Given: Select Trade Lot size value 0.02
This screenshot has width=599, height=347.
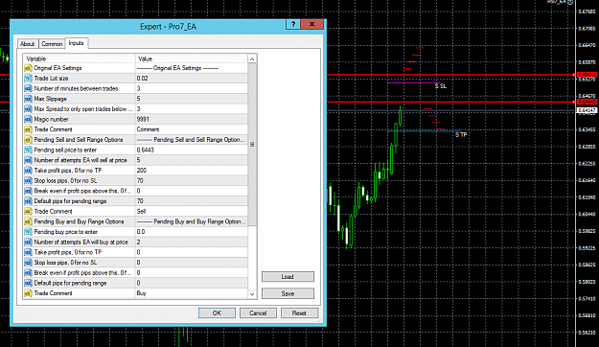Looking at the screenshot, I should click(x=192, y=79).
